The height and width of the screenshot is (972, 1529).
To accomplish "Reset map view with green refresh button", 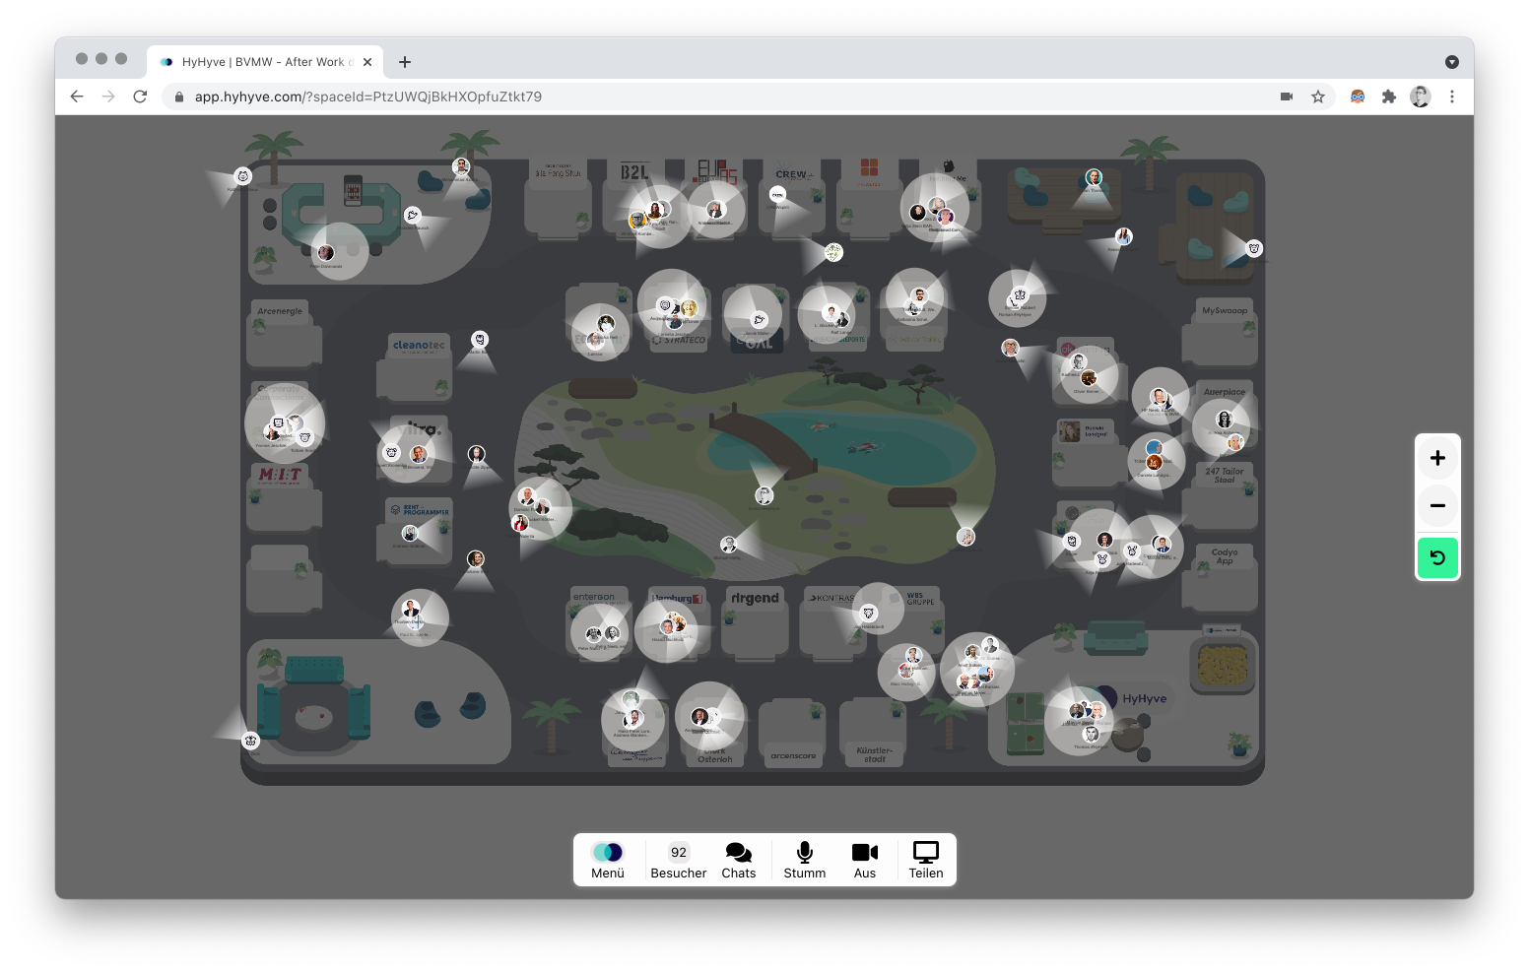I will tap(1437, 557).
